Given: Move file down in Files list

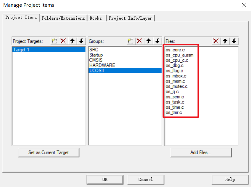Looking at the screenshot, I should [234, 41].
